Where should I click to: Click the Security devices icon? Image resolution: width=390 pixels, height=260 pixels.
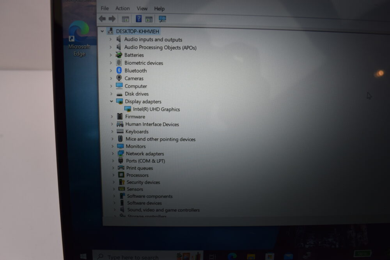coord(122,182)
